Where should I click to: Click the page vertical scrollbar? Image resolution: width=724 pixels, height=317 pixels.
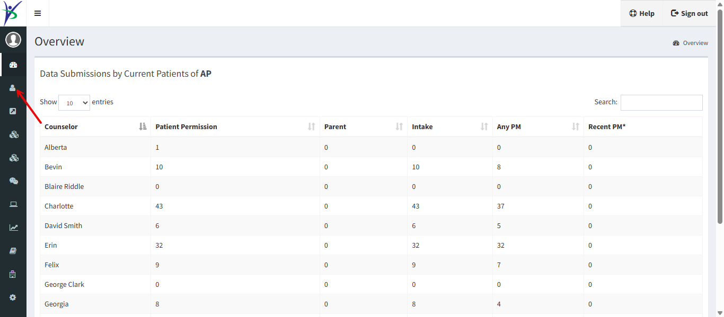click(x=720, y=116)
